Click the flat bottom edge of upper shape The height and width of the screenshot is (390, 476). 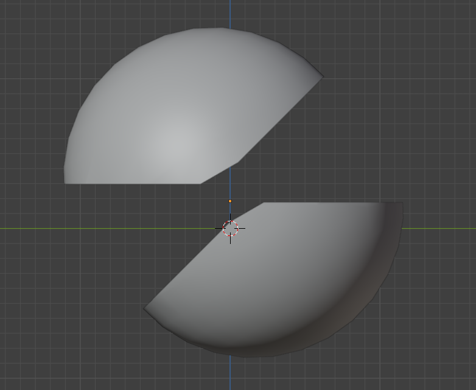pyautogui.click(x=134, y=183)
